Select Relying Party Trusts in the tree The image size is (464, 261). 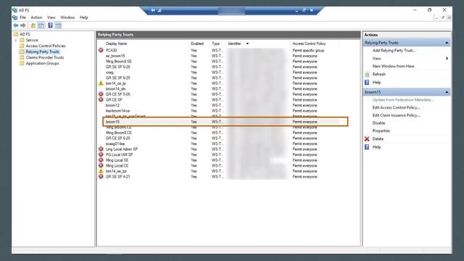point(42,51)
